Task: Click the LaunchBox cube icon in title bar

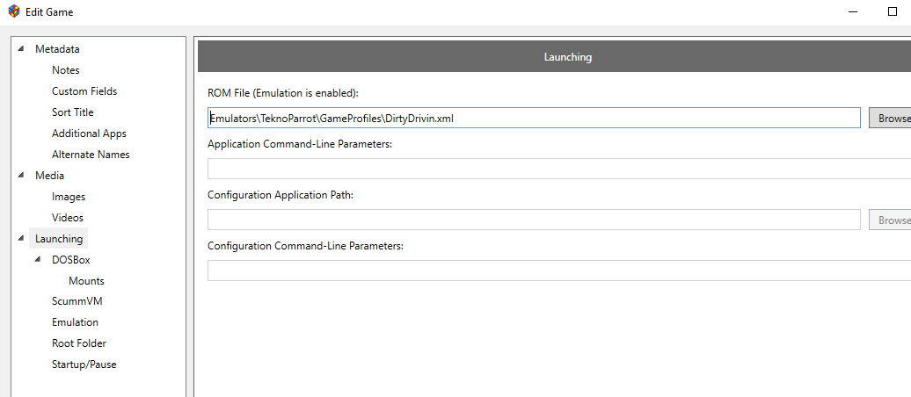Action: tap(14, 11)
